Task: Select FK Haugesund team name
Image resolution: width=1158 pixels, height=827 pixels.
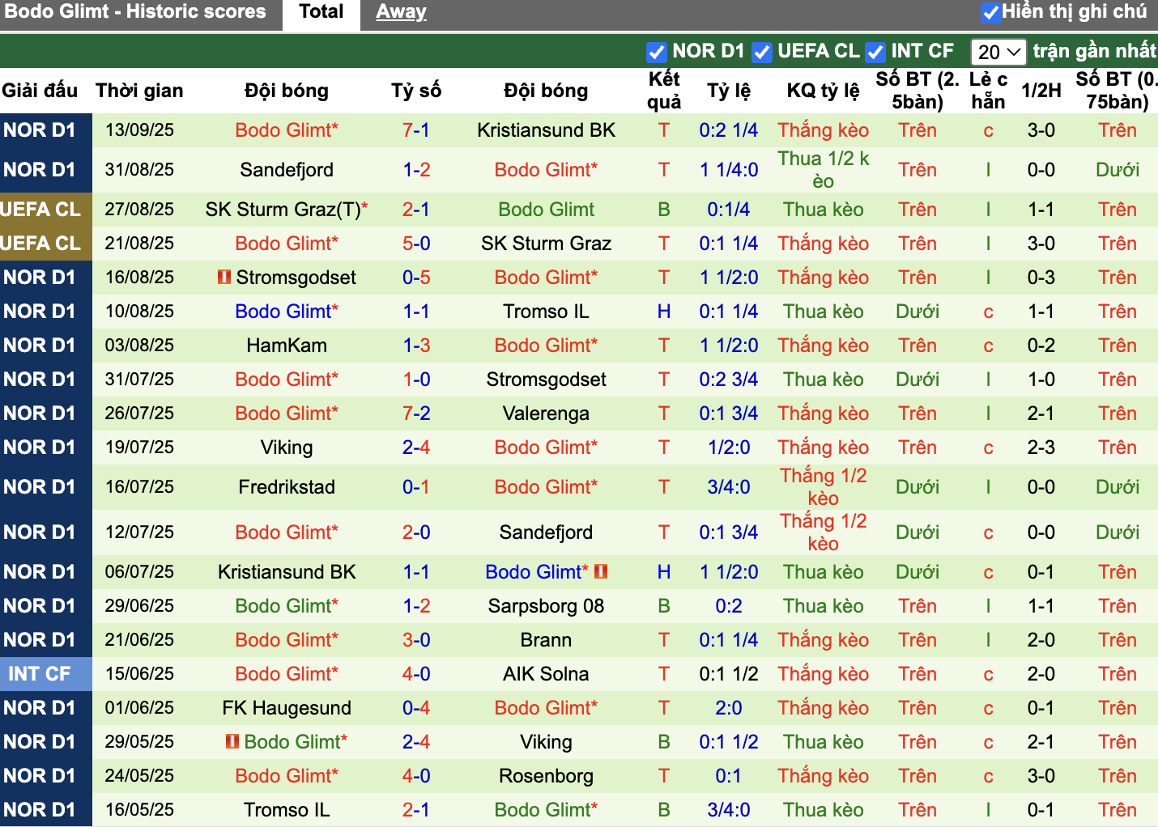Action: pos(287,708)
